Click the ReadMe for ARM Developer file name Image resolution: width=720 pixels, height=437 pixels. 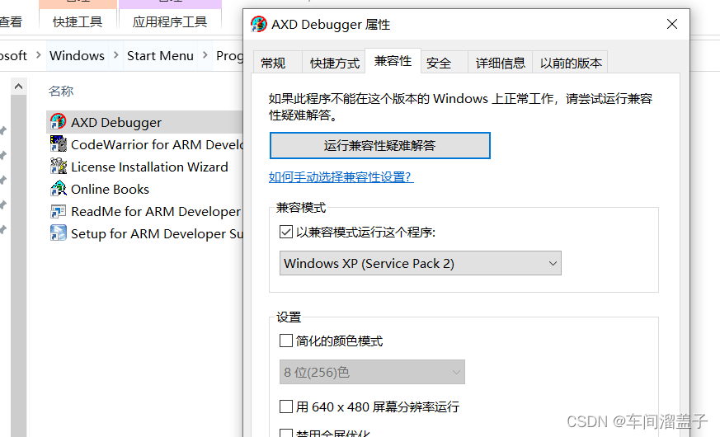pos(156,212)
